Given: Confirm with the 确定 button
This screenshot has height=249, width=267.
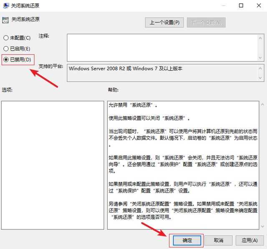Looking at the screenshot, I should (187, 241).
